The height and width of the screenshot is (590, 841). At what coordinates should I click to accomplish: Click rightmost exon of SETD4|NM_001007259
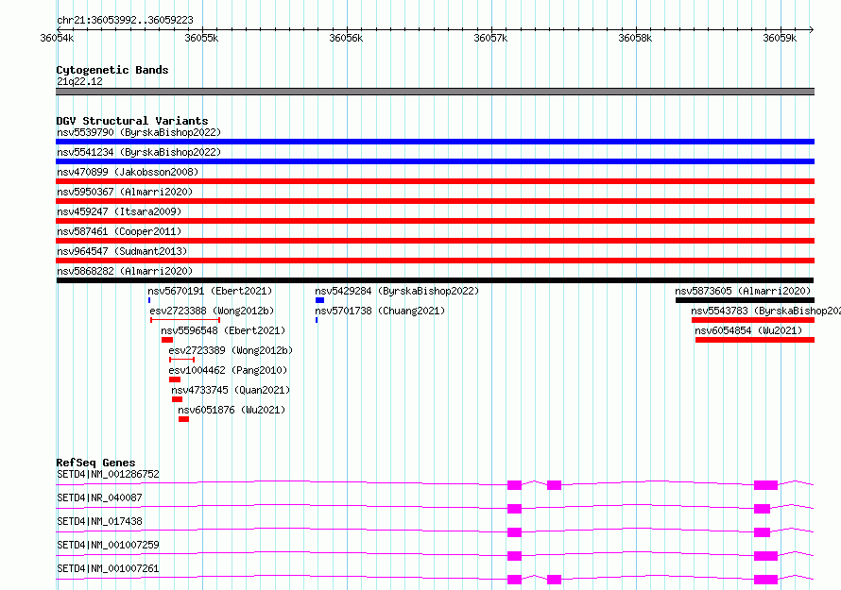click(765, 556)
